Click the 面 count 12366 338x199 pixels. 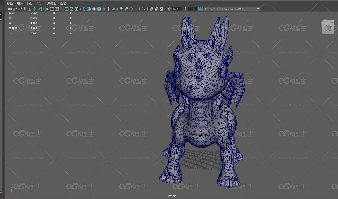(33, 23)
